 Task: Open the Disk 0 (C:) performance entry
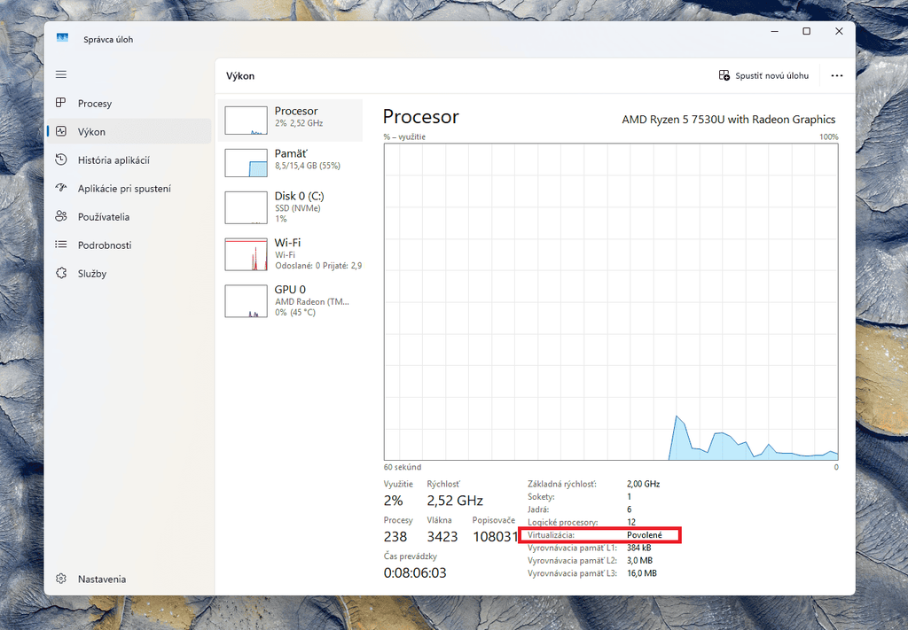pos(290,207)
